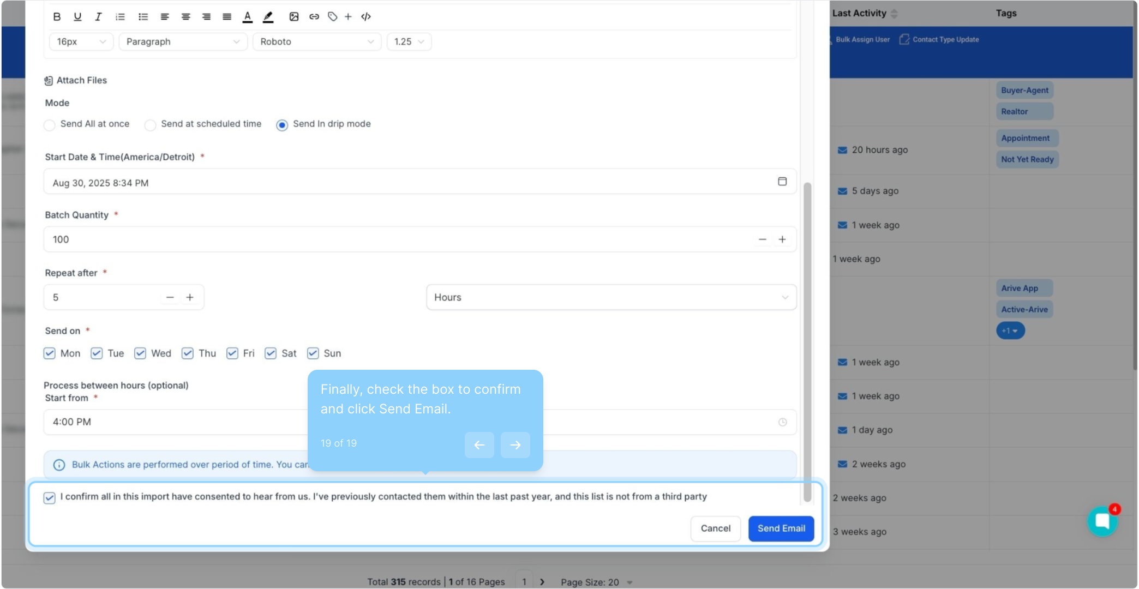Click the insert link icon

click(314, 16)
